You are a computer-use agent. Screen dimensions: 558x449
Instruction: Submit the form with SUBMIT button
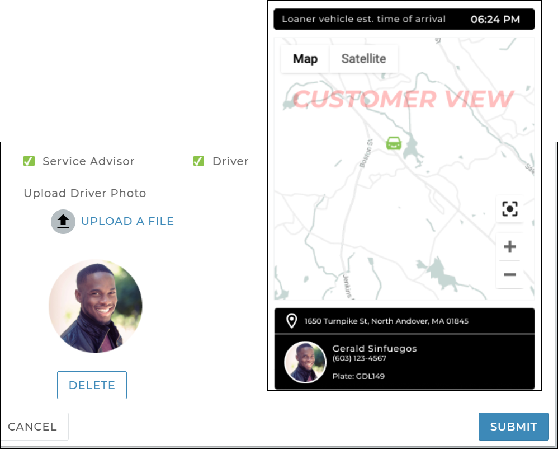pyautogui.click(x=513, y=427)
